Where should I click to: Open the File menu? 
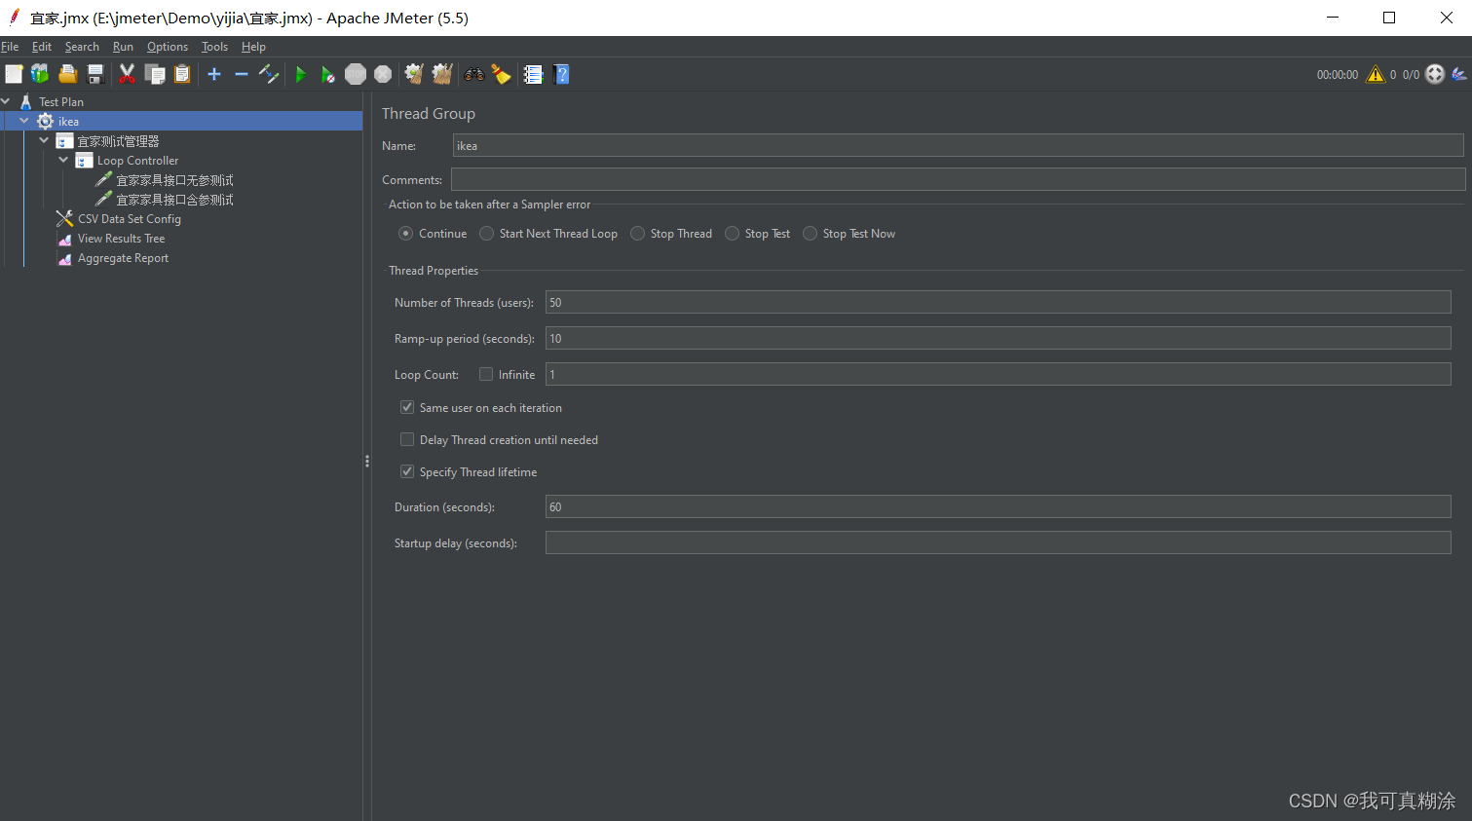(x=10, y=47)
